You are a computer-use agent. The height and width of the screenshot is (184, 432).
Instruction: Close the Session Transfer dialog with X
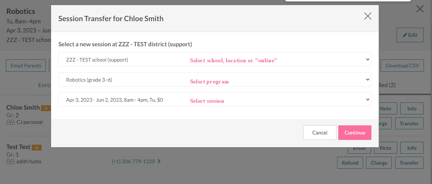coord(367,16)
